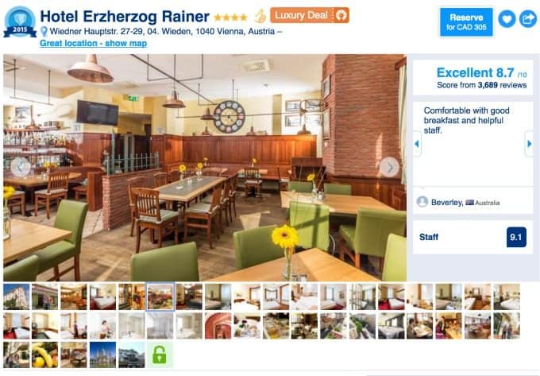The width and height of the screenshot is (540, 376).
Task: Select the cathedral blue sky thumbnail
Action: point(102,355)
